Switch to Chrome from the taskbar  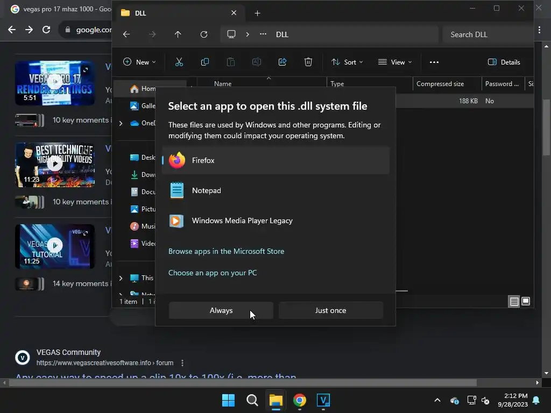[300, 400]
